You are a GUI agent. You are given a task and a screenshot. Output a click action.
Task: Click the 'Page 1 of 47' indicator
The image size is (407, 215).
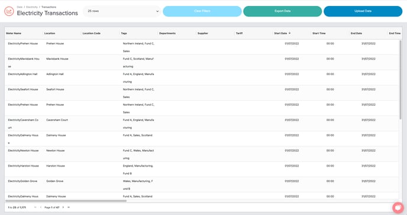coord(52,207)
